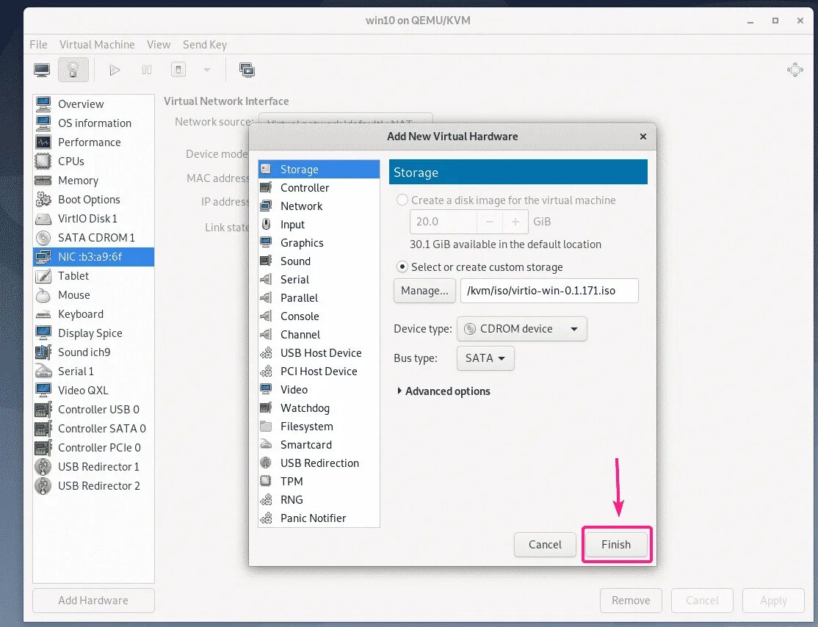Click Input mouse icon in dialog list
Image resolution: width=818 pixels, height=627 pixels.
point(266,225)
